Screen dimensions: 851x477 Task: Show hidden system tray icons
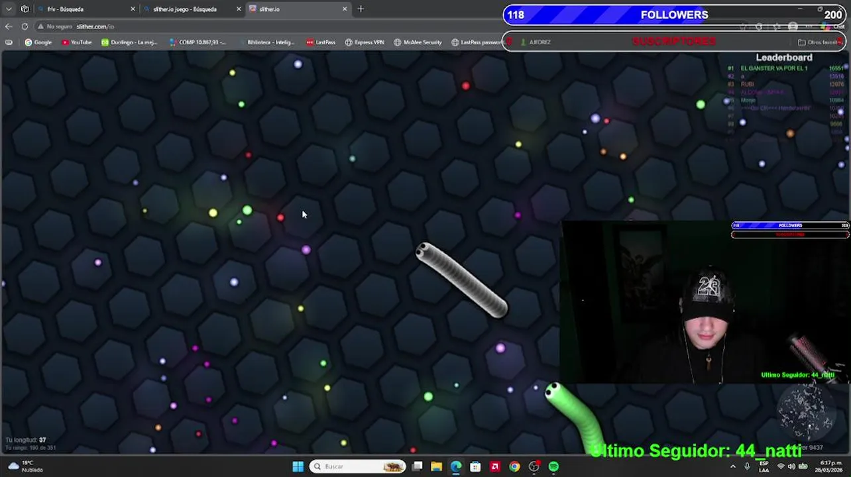[733, 466]
